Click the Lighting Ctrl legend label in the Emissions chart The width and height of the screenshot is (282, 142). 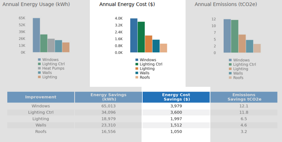(245, 64)
